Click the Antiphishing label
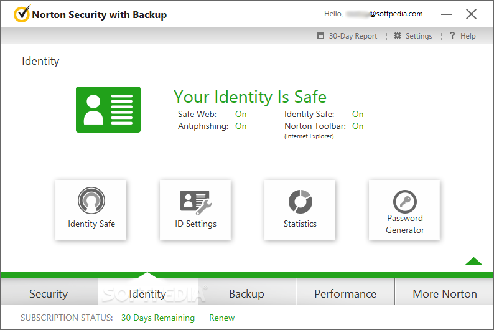The width and height of the screenshot is (494, 330). [x=203, y=126]
